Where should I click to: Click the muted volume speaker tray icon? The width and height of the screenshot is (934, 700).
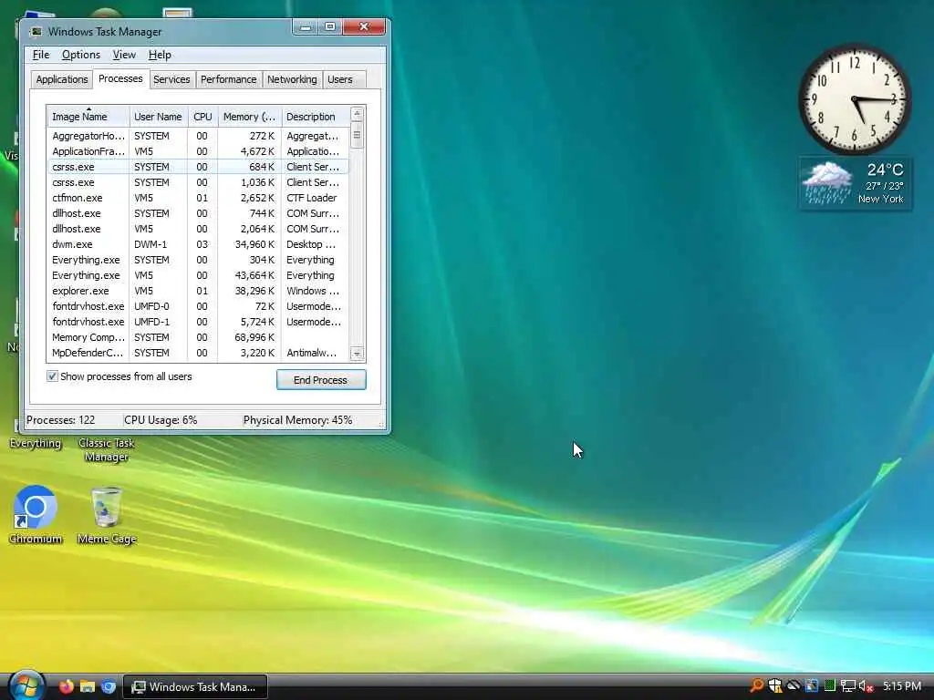tap(867, 686)
